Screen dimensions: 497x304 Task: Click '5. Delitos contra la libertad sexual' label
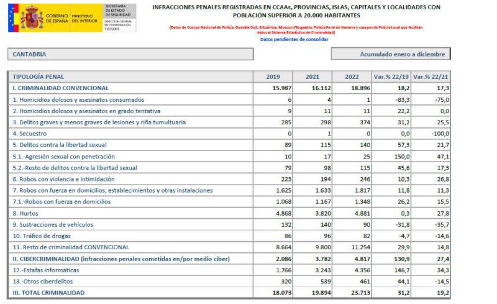coord(60,145)
